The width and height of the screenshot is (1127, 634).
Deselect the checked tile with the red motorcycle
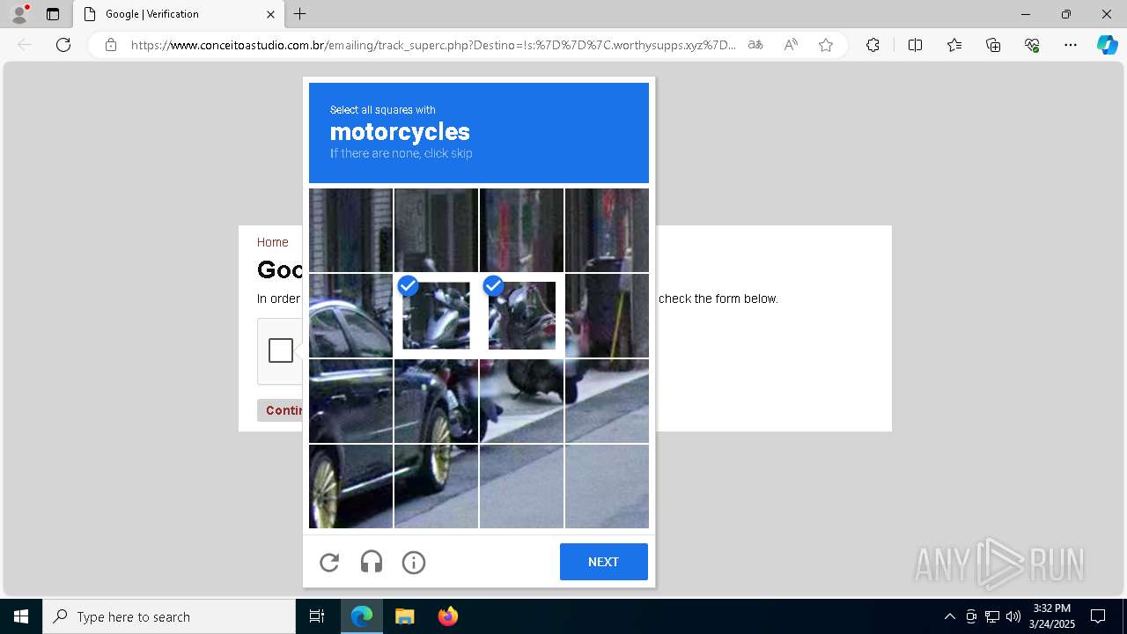[522, 316]
